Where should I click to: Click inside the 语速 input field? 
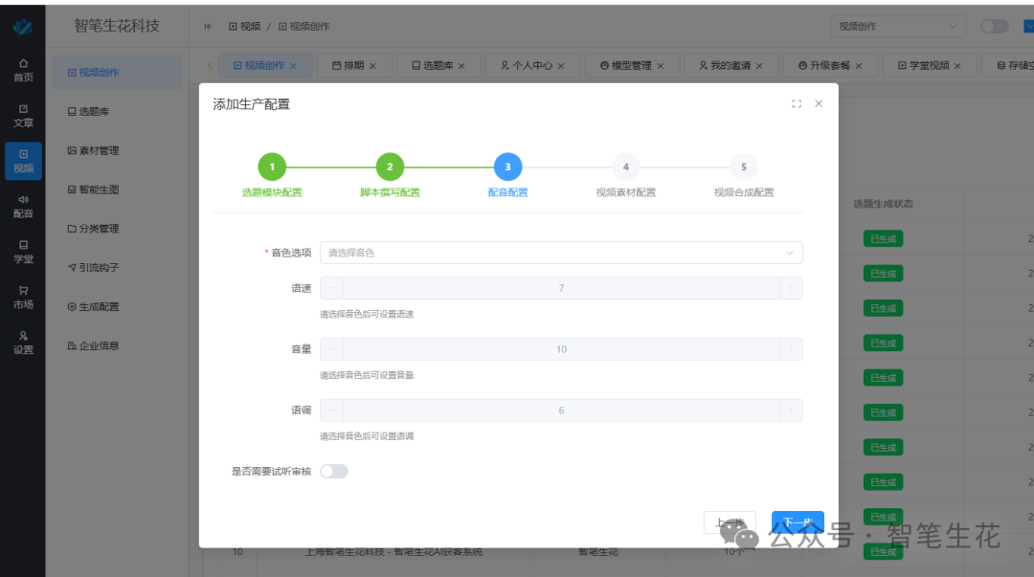(x=560, y=287)
